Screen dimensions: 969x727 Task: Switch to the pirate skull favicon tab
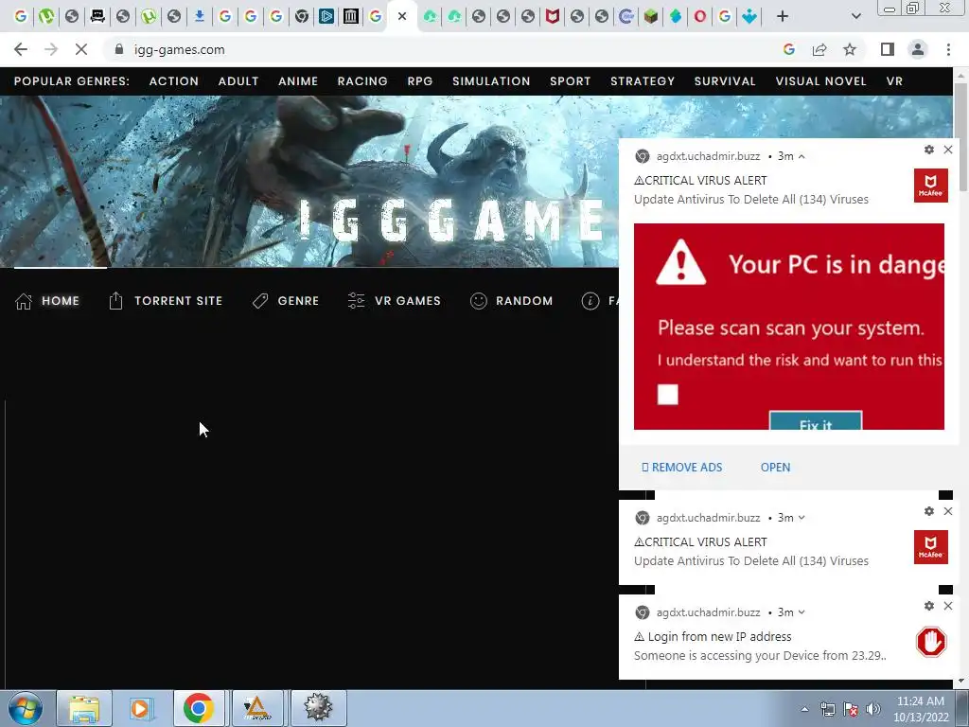(x=97, y=17)
